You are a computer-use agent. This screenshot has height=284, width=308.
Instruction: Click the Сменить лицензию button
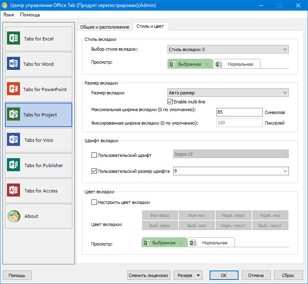[149, 275]
